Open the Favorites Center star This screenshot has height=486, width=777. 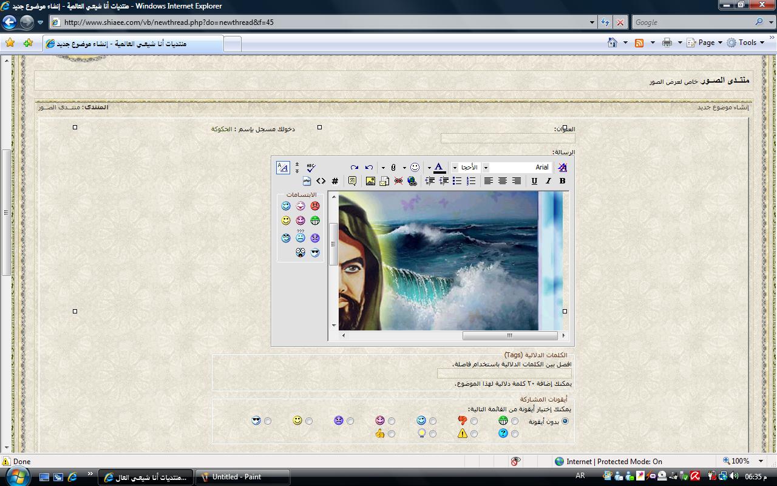pyautogui.click(x=10, y=43)
